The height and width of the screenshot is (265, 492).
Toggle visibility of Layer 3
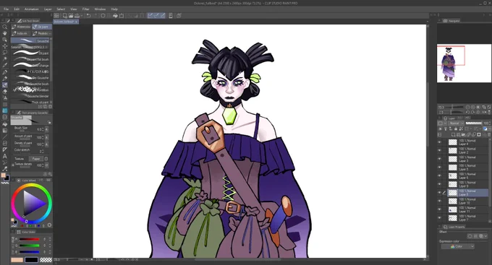tap(439, 159)
